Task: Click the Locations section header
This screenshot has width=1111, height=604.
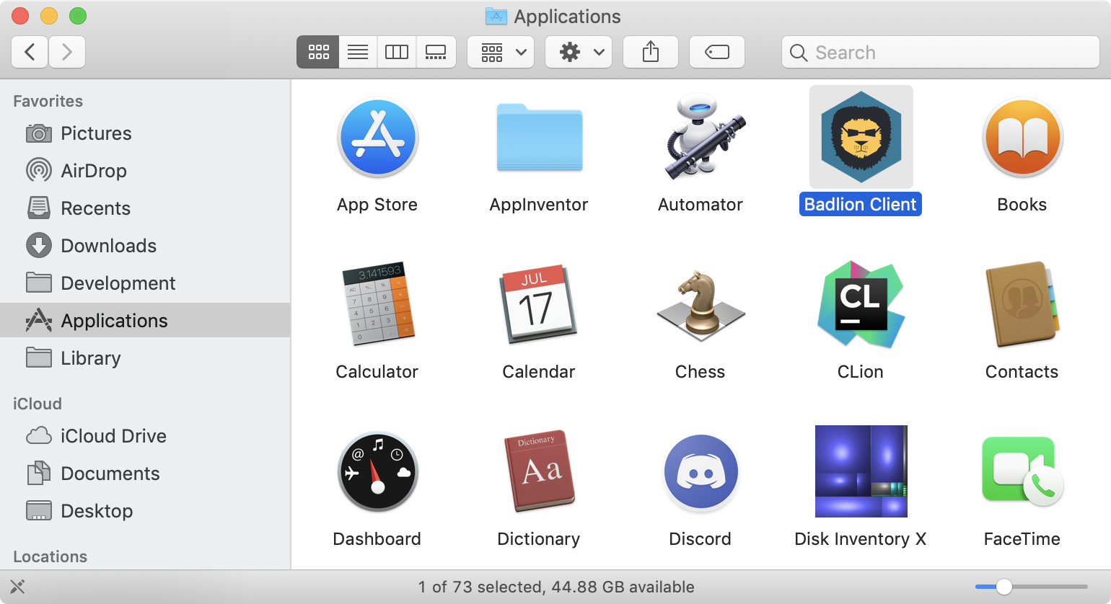Action: pyautogui.click(x=50, y=556)
